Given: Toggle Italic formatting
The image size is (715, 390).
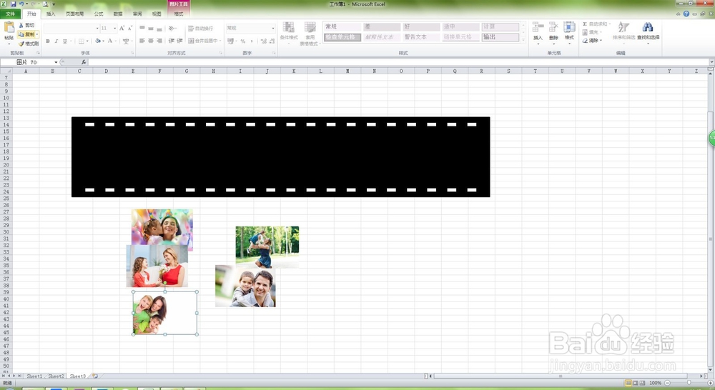Looking at the screenshot, I should [x=56, y=41].
